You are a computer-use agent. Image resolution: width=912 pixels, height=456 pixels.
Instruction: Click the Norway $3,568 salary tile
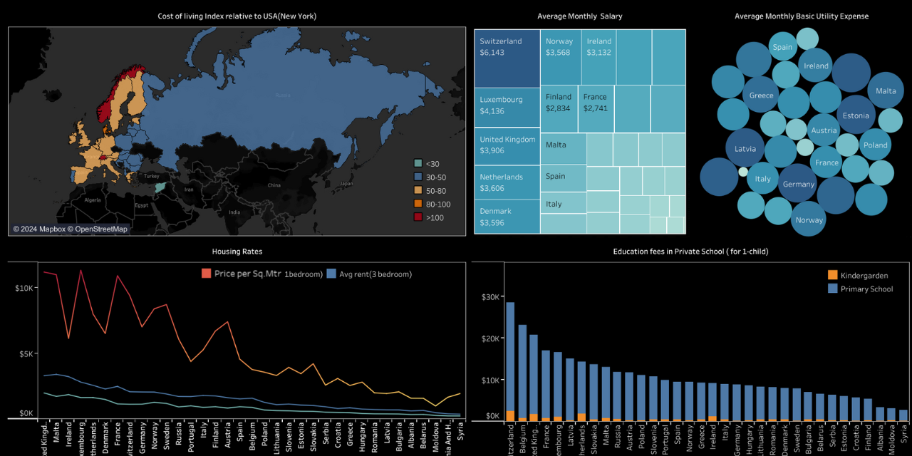560,57
